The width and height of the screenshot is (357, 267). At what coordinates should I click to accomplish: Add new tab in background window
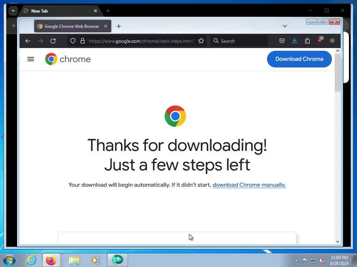click(x=108, y=11)
